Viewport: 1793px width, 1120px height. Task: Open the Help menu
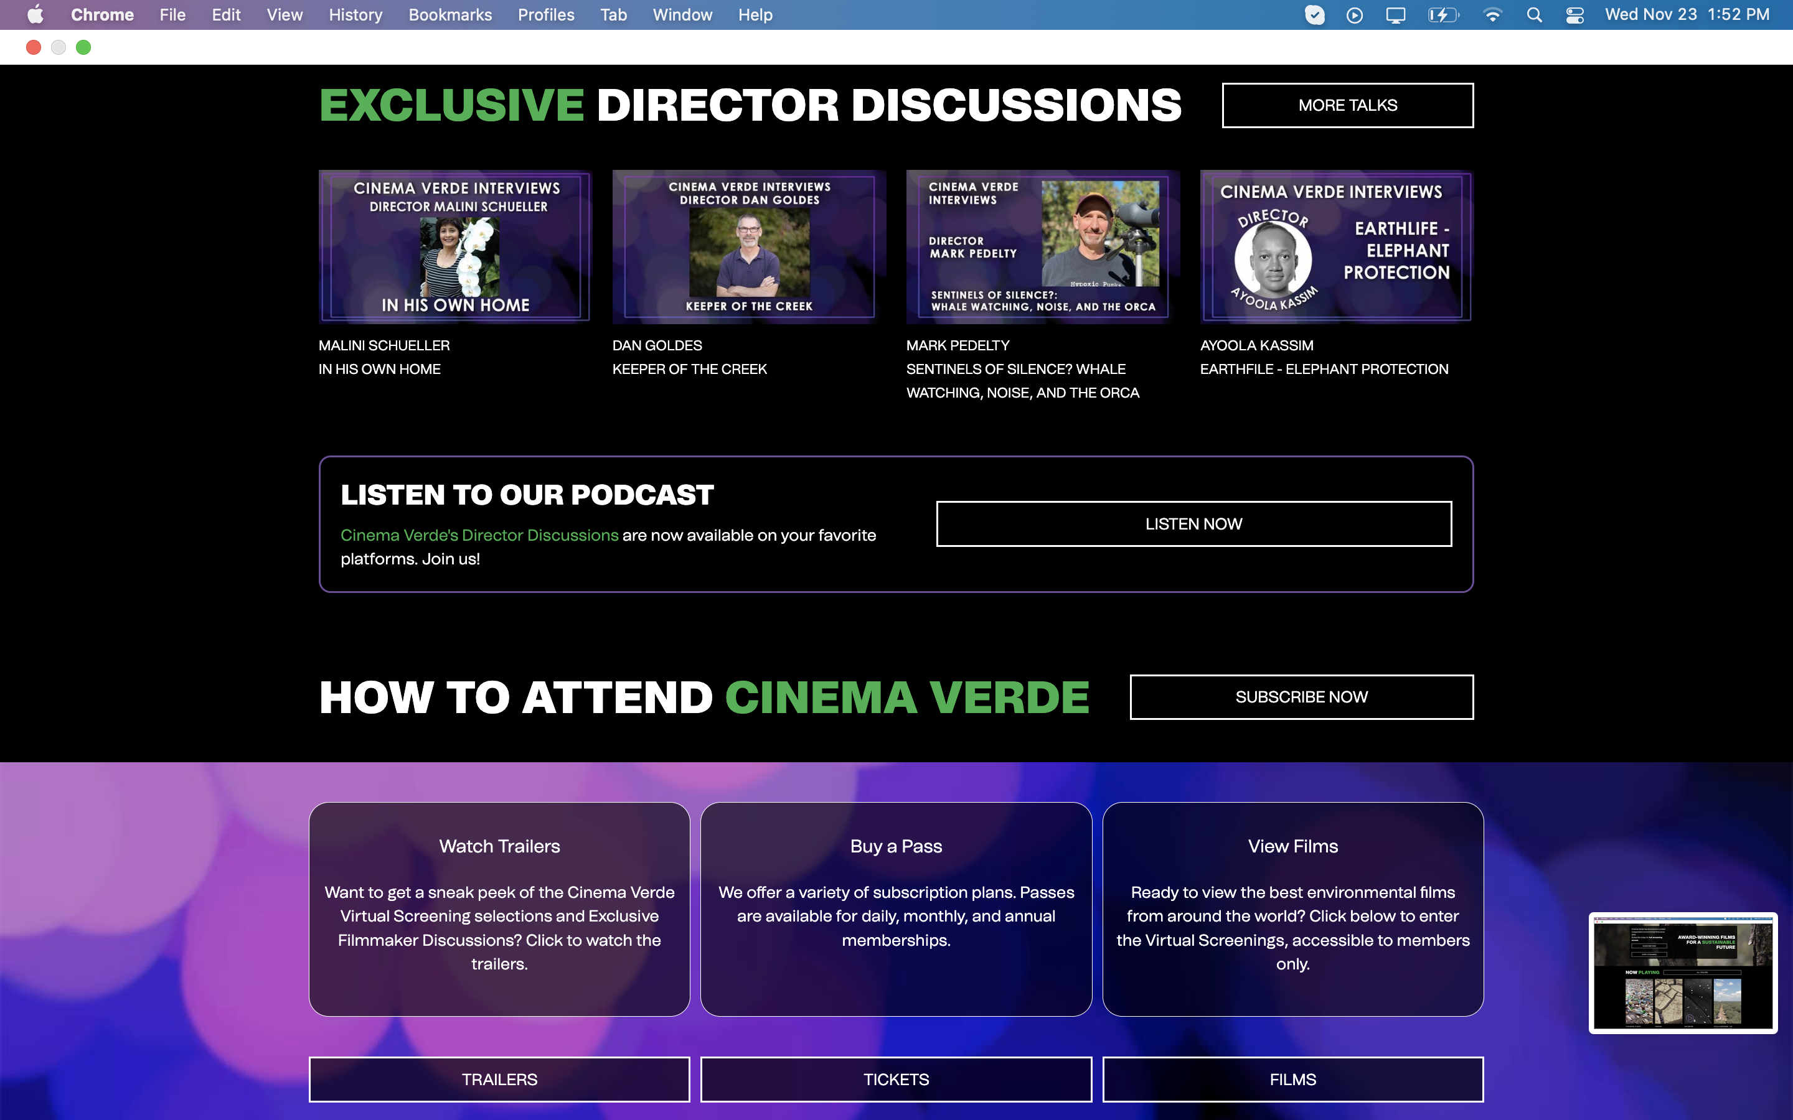pyautogui.click(x=755, y=15)
